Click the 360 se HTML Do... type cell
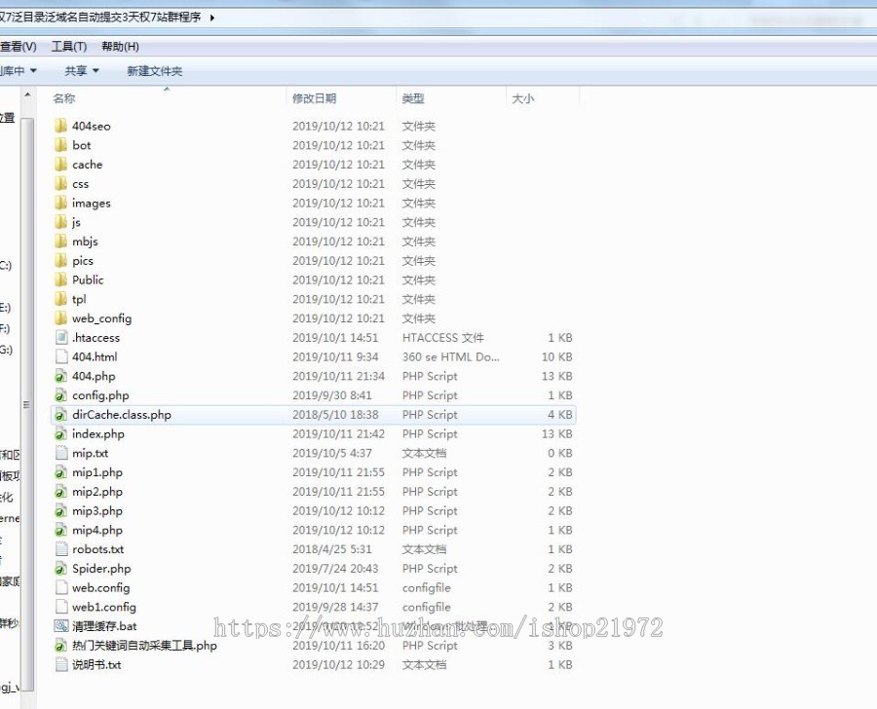Image resolution: width=877 pixels, height=709 pixels. [x=451, y=356]
